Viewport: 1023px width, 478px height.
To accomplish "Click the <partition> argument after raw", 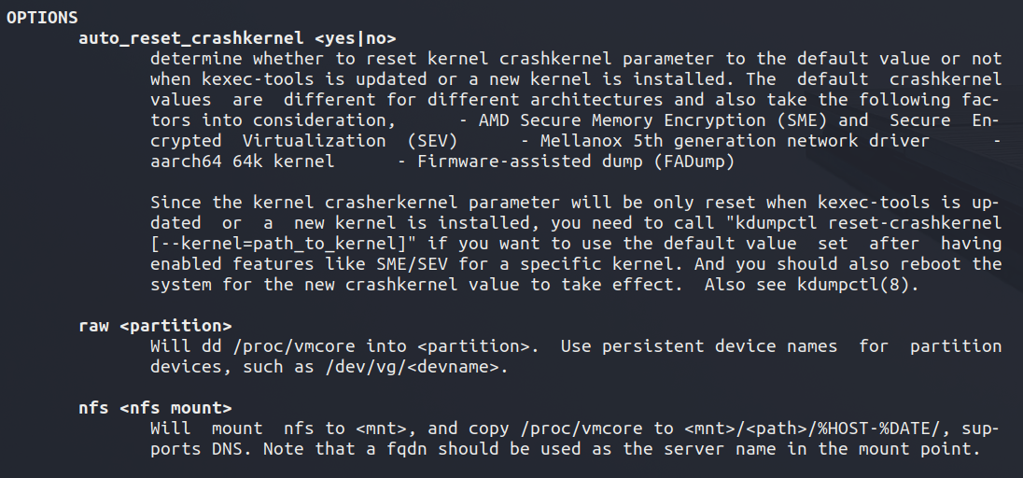I will 175,326.
